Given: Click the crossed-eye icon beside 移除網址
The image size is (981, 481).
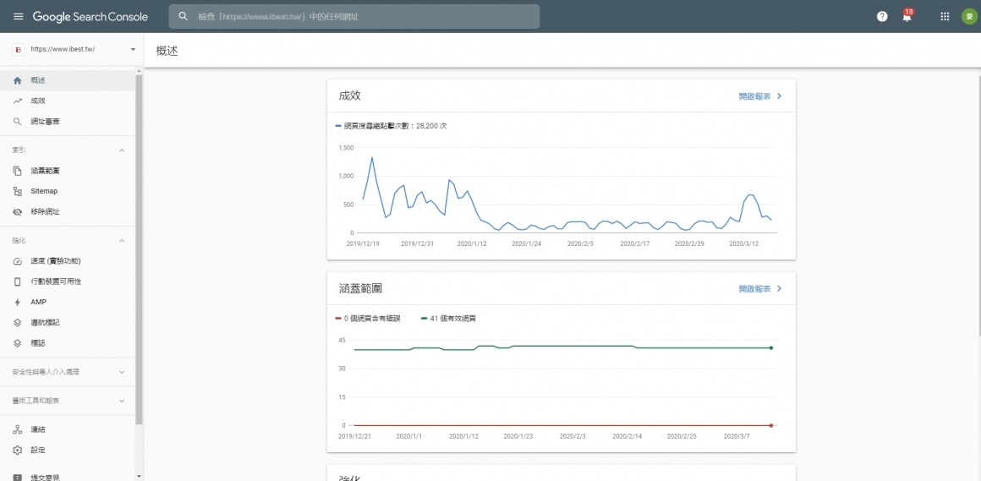Looking at the screenshot, I should (x=18, y=212).
